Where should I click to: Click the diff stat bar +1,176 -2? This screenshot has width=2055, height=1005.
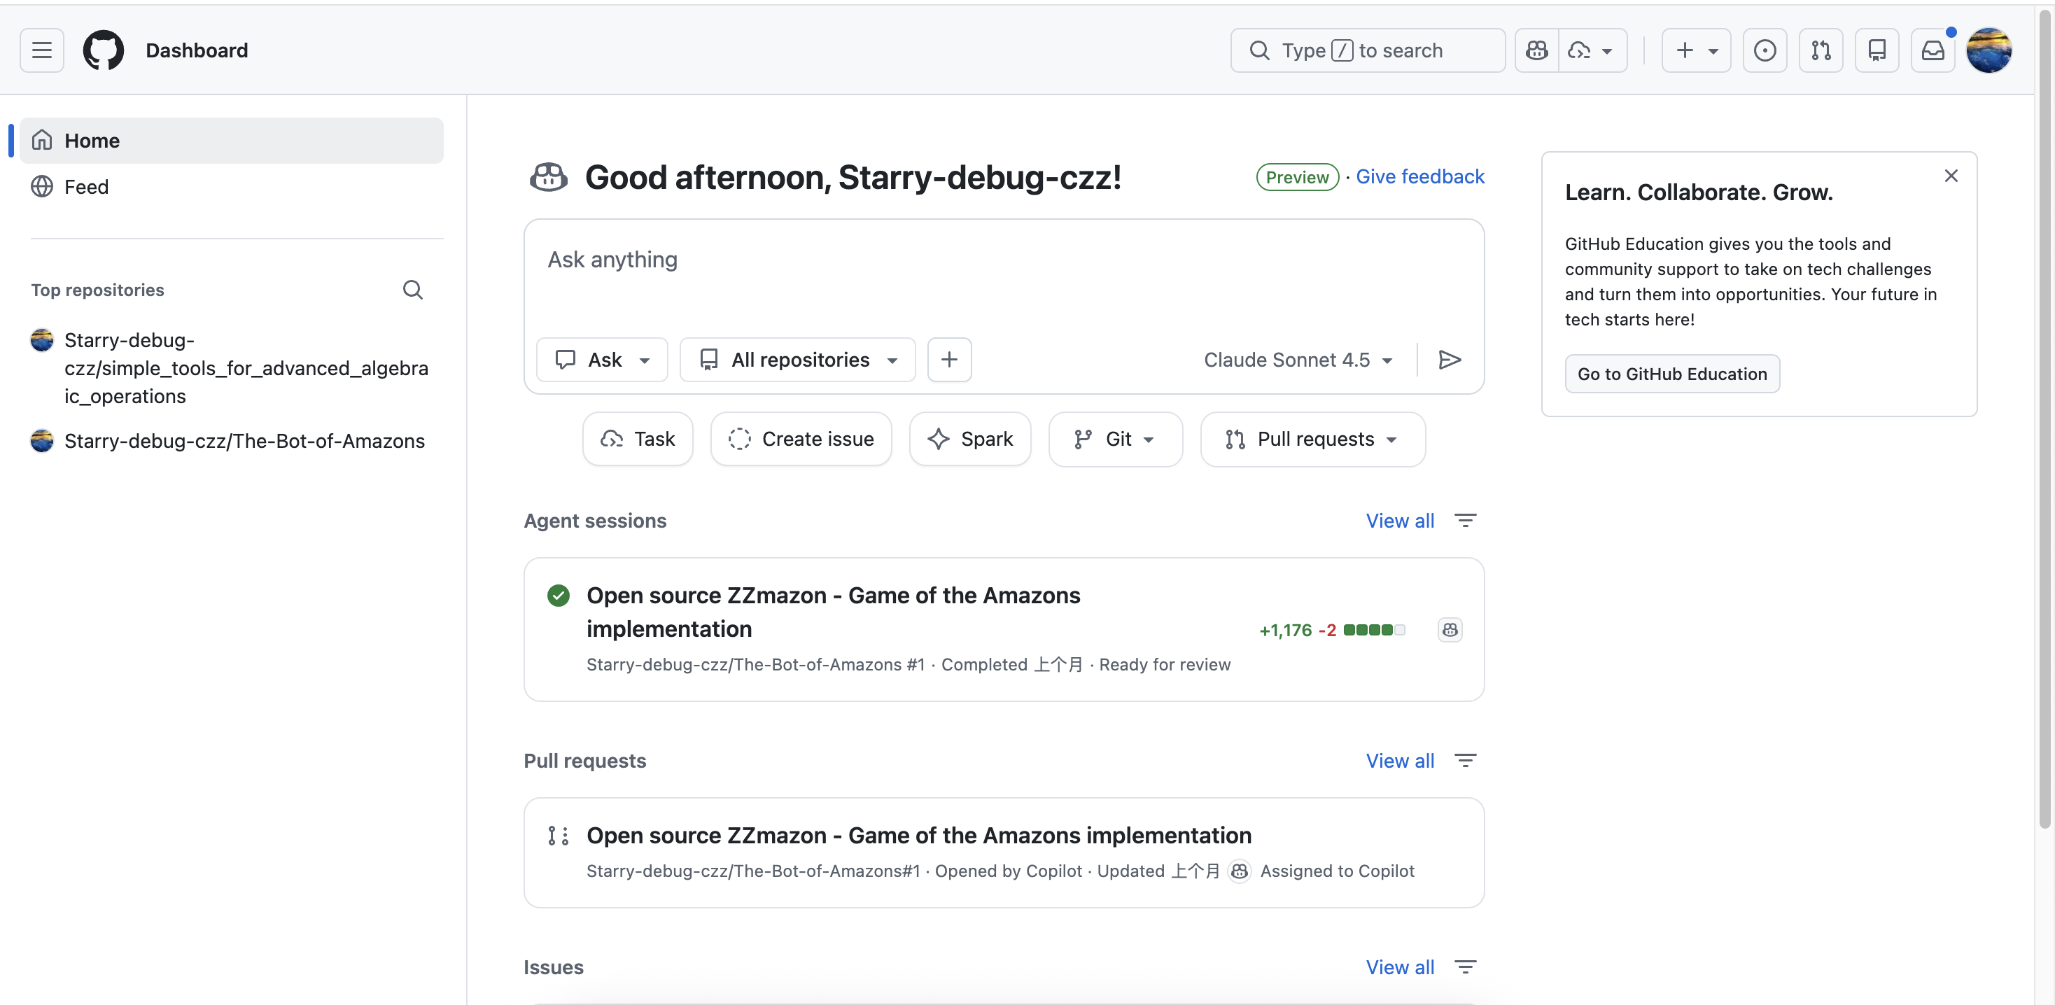[x=1331, y=630]
